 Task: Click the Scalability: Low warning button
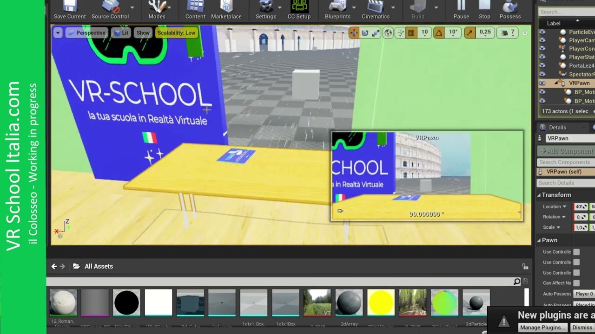[x=176, y=33]
